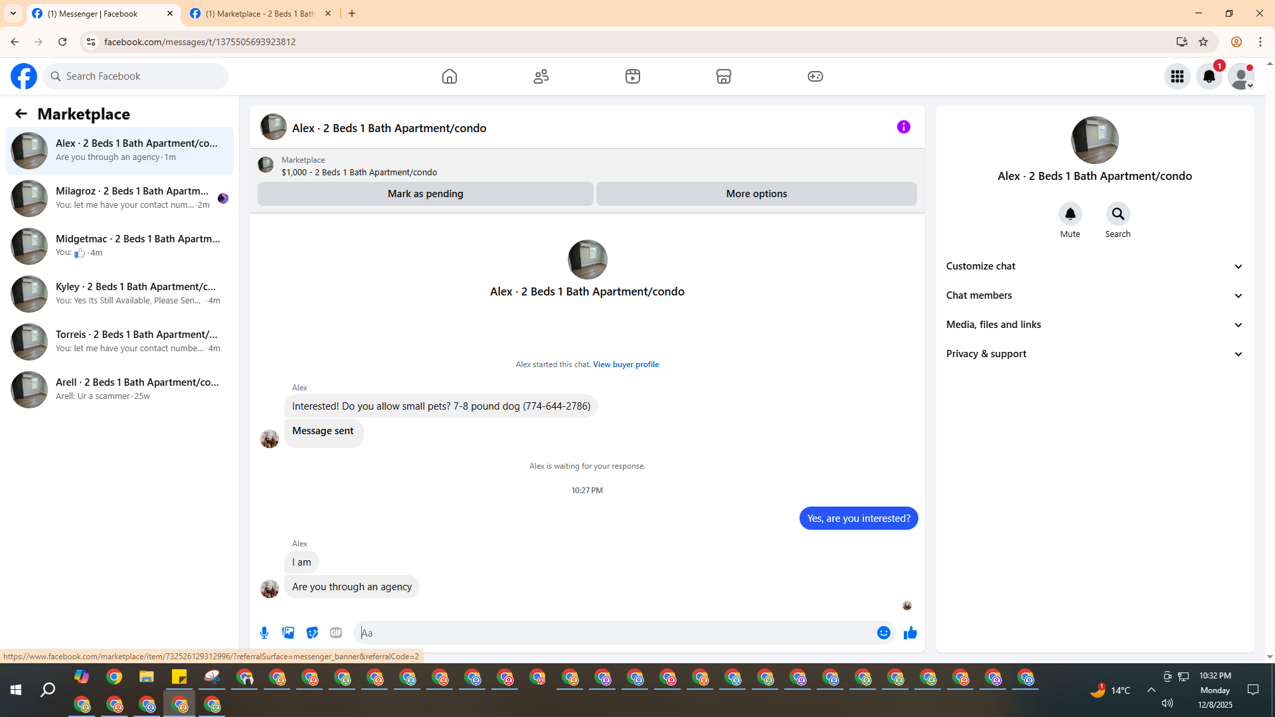The width and height of the screenshot is (1275, 717).
Task: Open the Friends icon in top navigation
Action: pyautogui.click(x=541, y=76)
